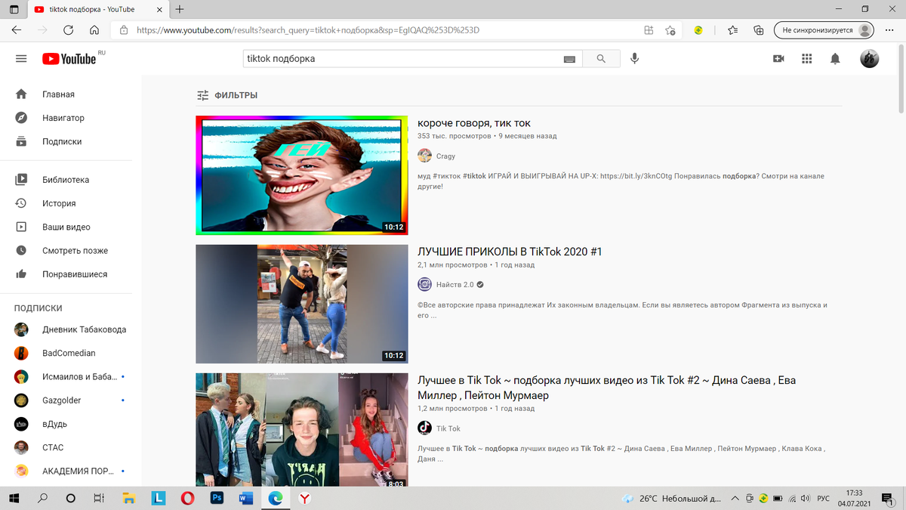Screen dimensions: 906x510
Task: Open Task View on taskbar
Action: (x=99, y=499)
